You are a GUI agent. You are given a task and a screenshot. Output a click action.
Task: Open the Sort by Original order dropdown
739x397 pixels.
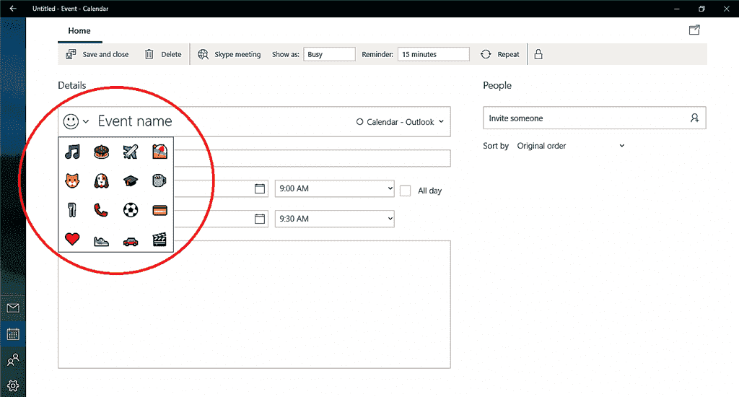pyautogui.click(x=570, y=146)
